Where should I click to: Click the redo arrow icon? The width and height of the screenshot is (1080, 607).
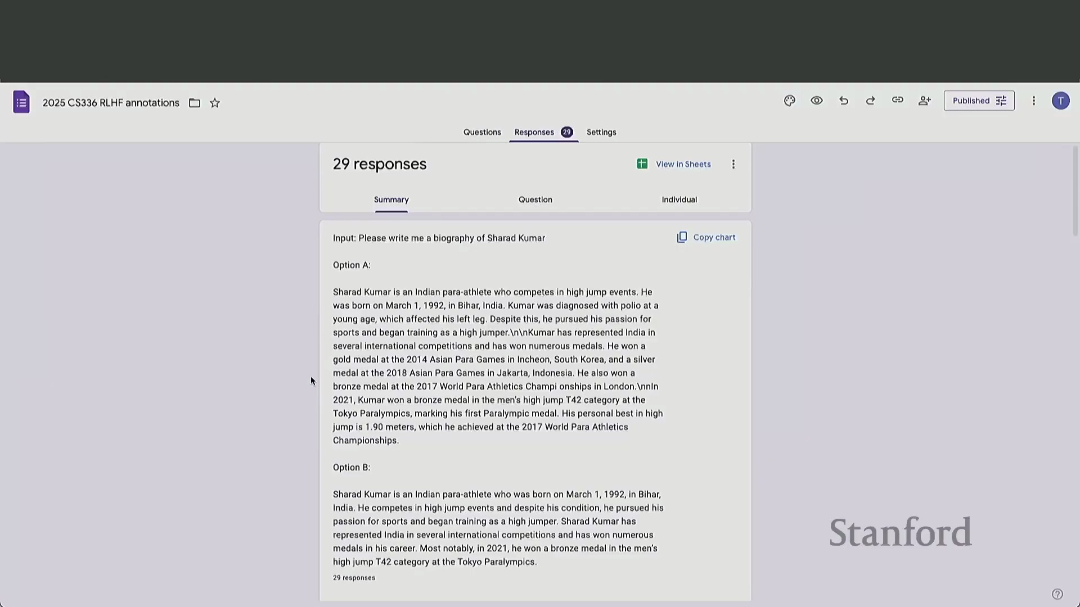pos(871,101)
